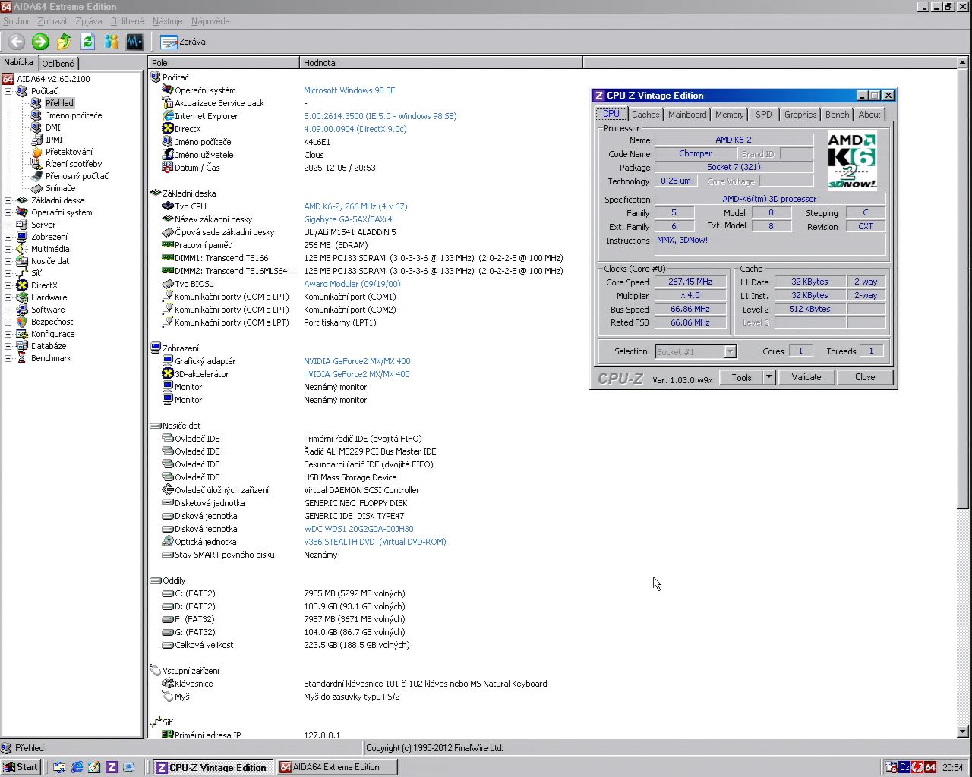
Task: Click the Cz keyboard language tray indicator
Action: click(x=904, y=767)
